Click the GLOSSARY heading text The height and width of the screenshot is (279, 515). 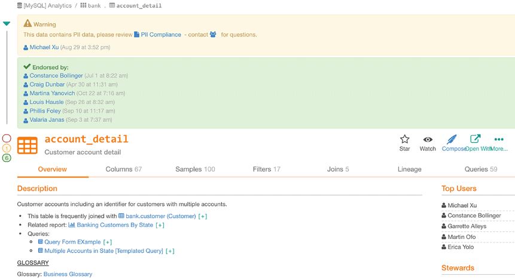pyautogui.click(x=33, y=263)
